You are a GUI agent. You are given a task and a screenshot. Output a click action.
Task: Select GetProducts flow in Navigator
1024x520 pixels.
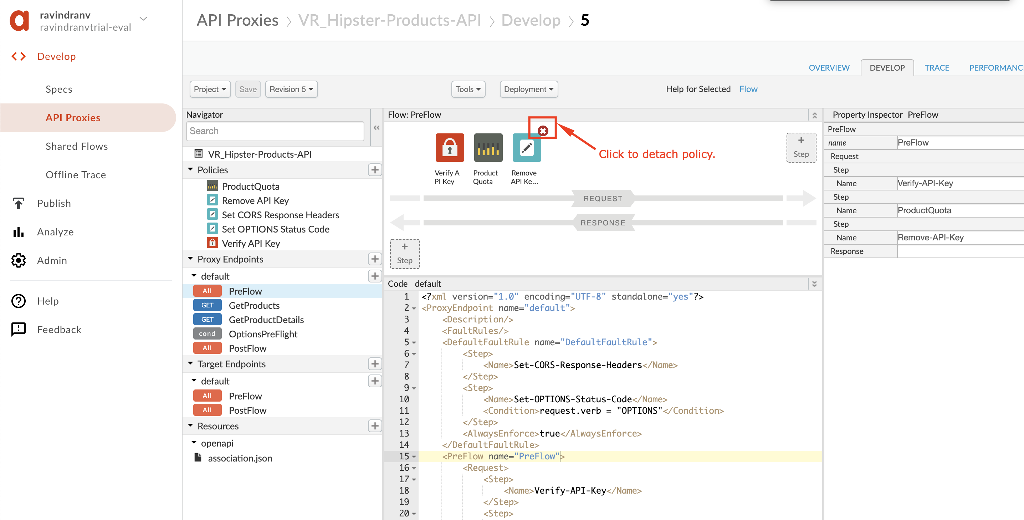click(x=254, y=305)
